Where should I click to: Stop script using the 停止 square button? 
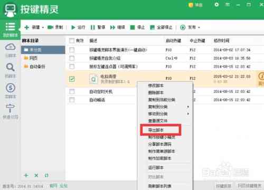[x=137, y=27]
